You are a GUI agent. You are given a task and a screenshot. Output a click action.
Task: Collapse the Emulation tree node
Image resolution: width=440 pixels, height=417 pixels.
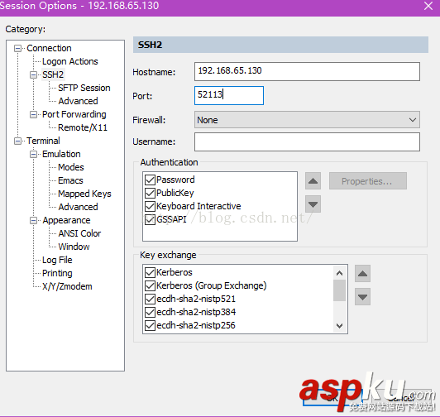[x=33, y=154]
